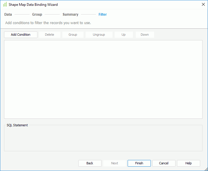Click the resize grip at the window corner
This screenshot has height=171, width=208.
click(x=206, y=169)
